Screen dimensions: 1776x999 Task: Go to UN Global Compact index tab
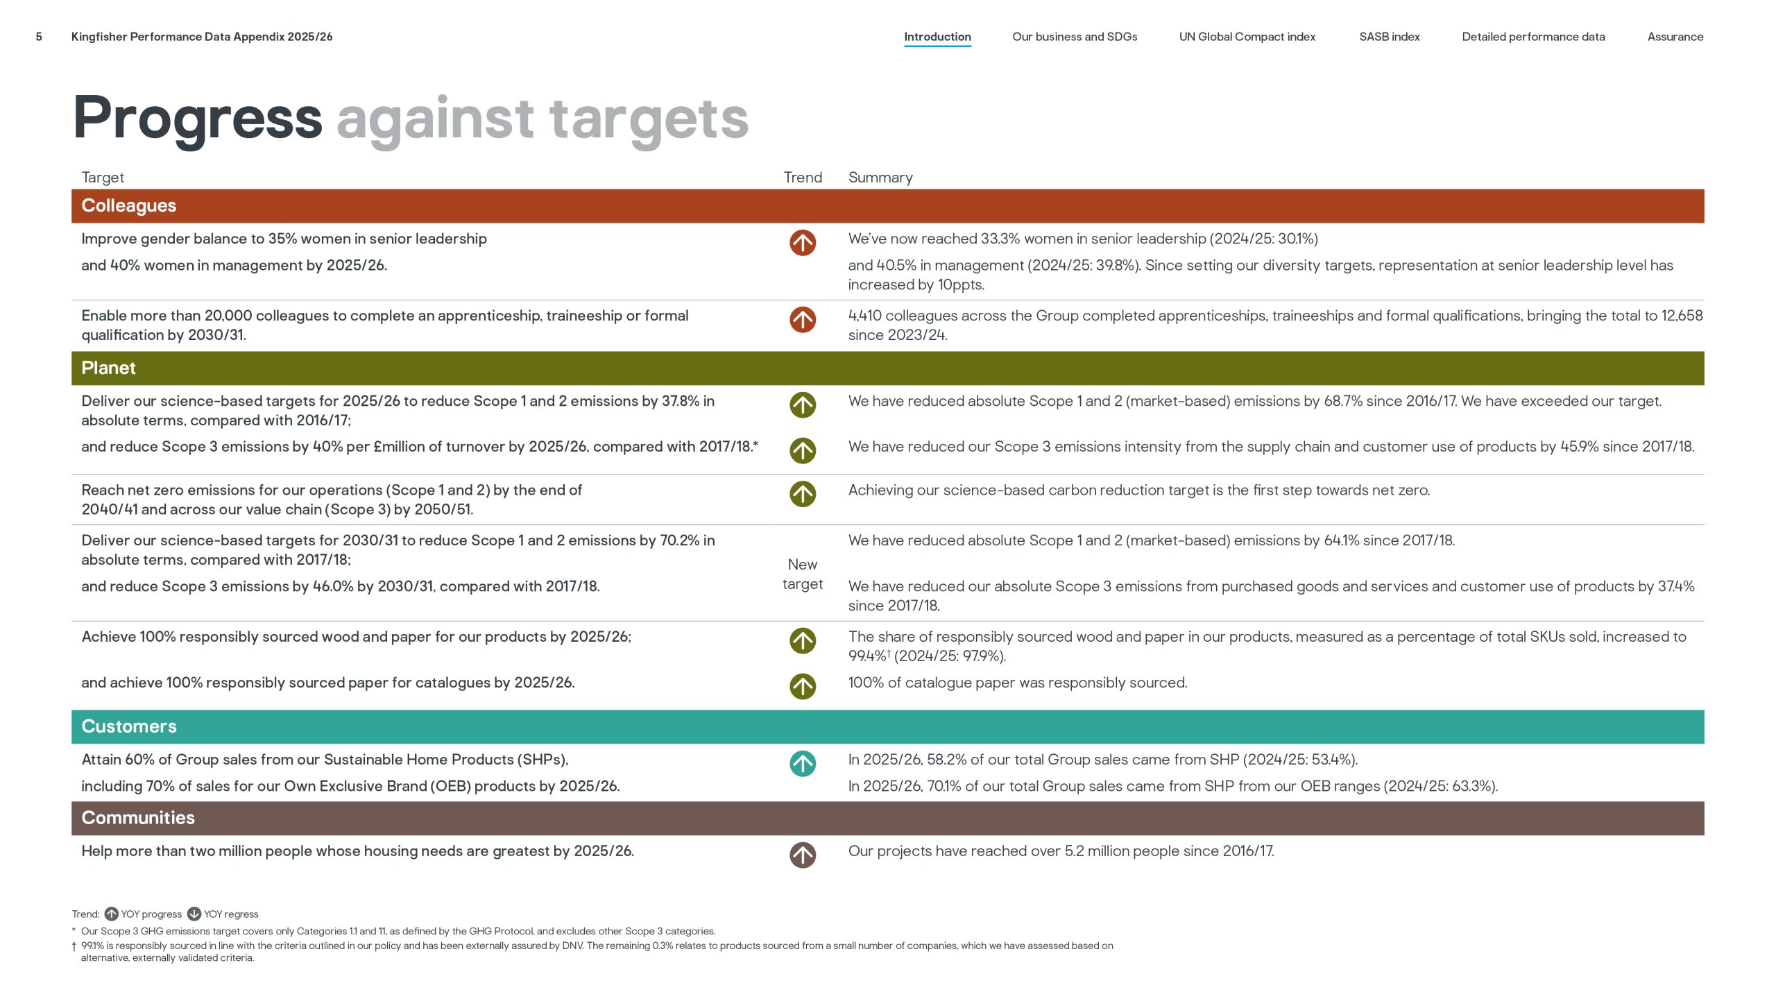tap(1247, 37)
